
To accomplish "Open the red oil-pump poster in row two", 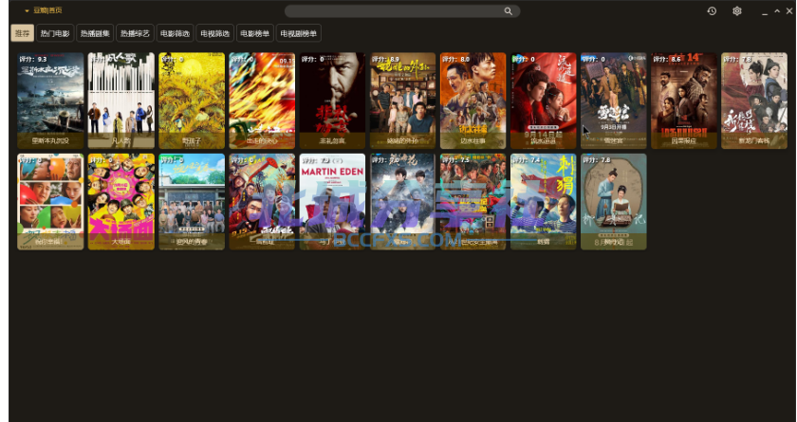I will coord(262,202).
